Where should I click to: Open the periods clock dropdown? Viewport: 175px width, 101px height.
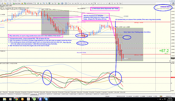tap(63, 3)
